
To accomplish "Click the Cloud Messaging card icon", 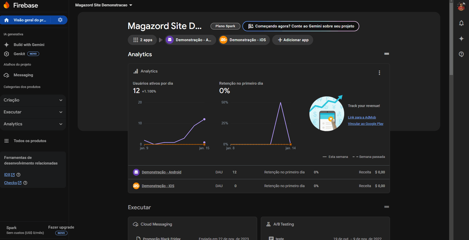I will click(x=136, y=224).
